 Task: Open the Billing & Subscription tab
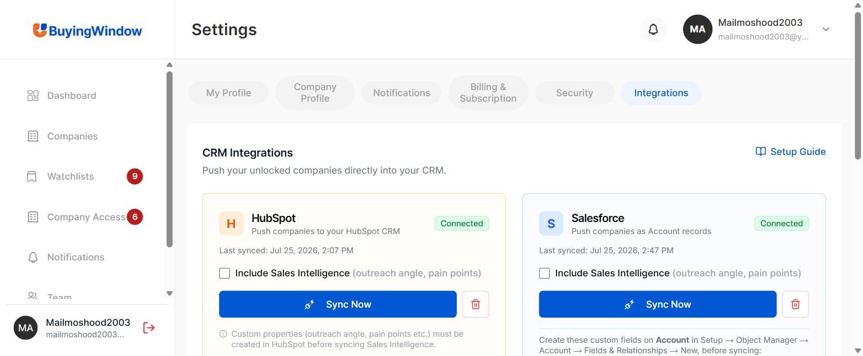[x=488, y=93]
